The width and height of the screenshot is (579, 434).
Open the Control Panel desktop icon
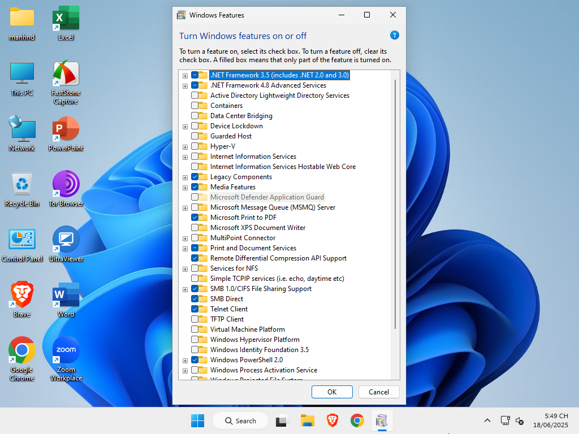(22, 240)
